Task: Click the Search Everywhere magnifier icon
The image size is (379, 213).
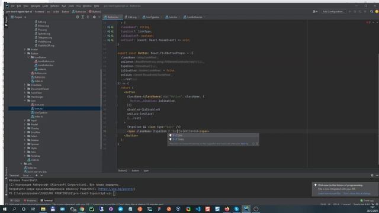Action: point(371,11)
